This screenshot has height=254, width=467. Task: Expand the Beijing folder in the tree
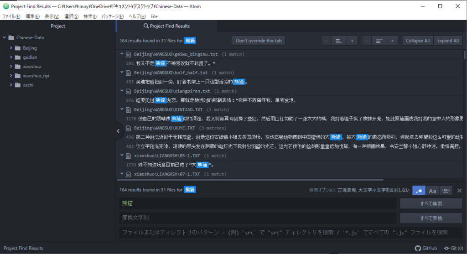coord(11,48)
